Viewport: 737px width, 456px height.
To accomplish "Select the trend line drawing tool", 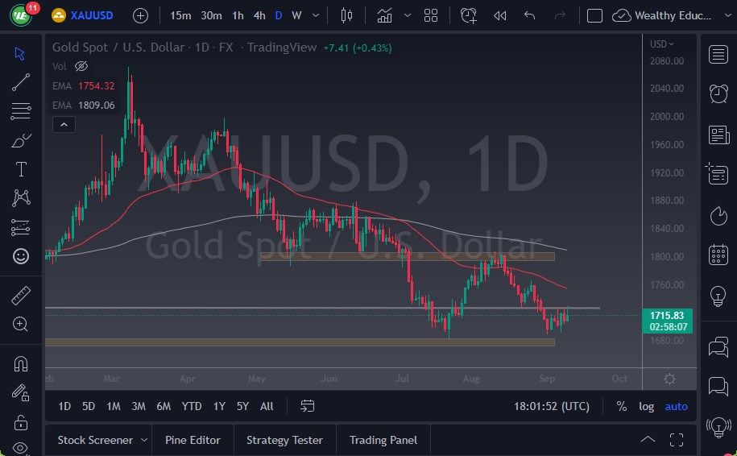I will [21, 82].
